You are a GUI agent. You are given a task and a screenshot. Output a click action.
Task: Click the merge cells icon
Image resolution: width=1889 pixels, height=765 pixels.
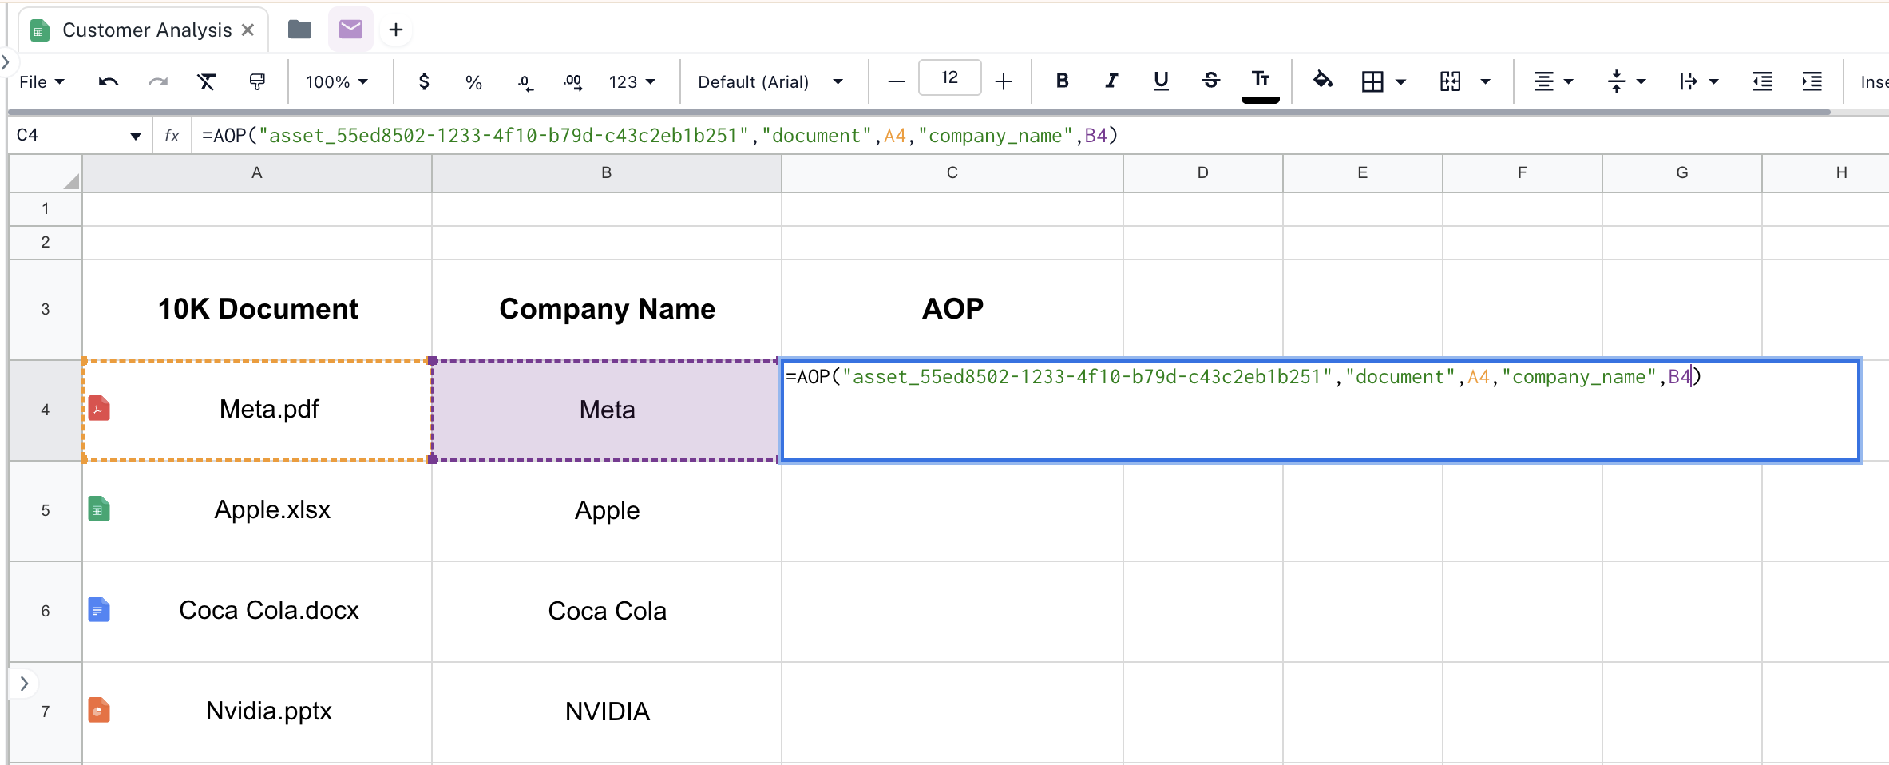click(1450, 81)
